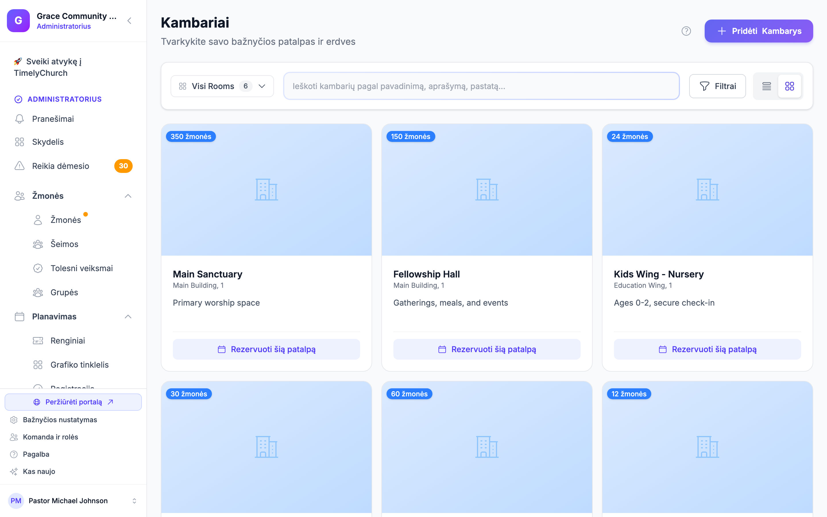827x517 pixels.
Task: Click the grid icon beside Skydelis
Action: click(x=20, y=142)
